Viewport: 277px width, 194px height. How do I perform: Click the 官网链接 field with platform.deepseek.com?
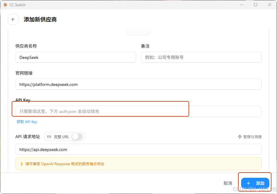[x=138, y=84]
